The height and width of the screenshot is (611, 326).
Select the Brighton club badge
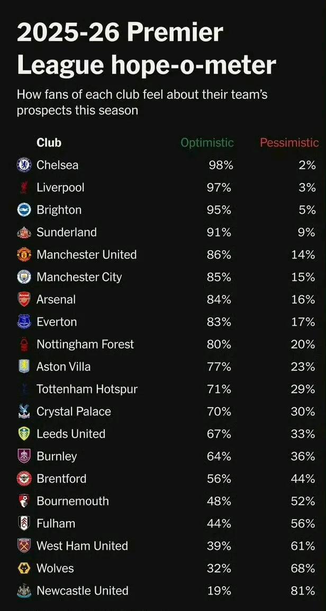click(x=24, y=210)
